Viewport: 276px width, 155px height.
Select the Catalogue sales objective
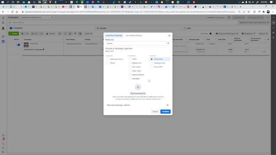(158, 63)
